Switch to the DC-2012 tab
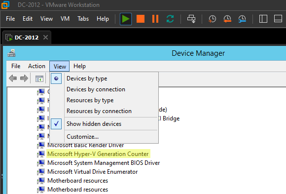 27,38
